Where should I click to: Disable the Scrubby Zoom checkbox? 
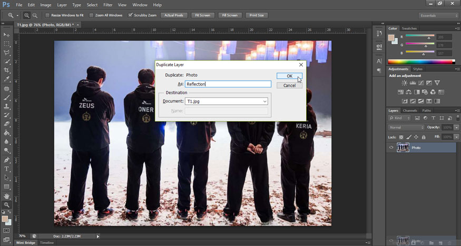coord(131,15)
